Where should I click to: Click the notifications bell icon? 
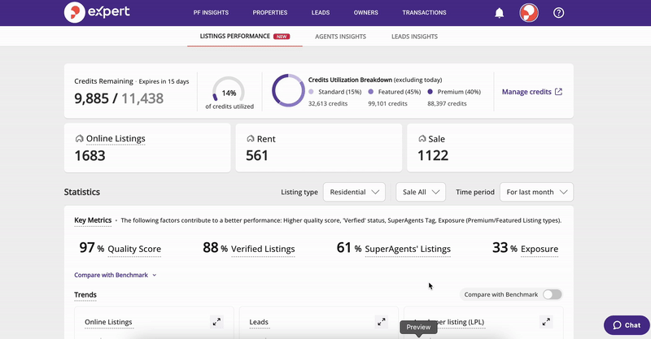click(499, 13)
